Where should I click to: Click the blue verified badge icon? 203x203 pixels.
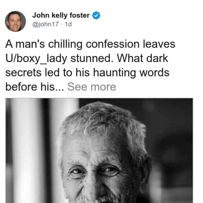pyautogui.click(x=96, y=15)
